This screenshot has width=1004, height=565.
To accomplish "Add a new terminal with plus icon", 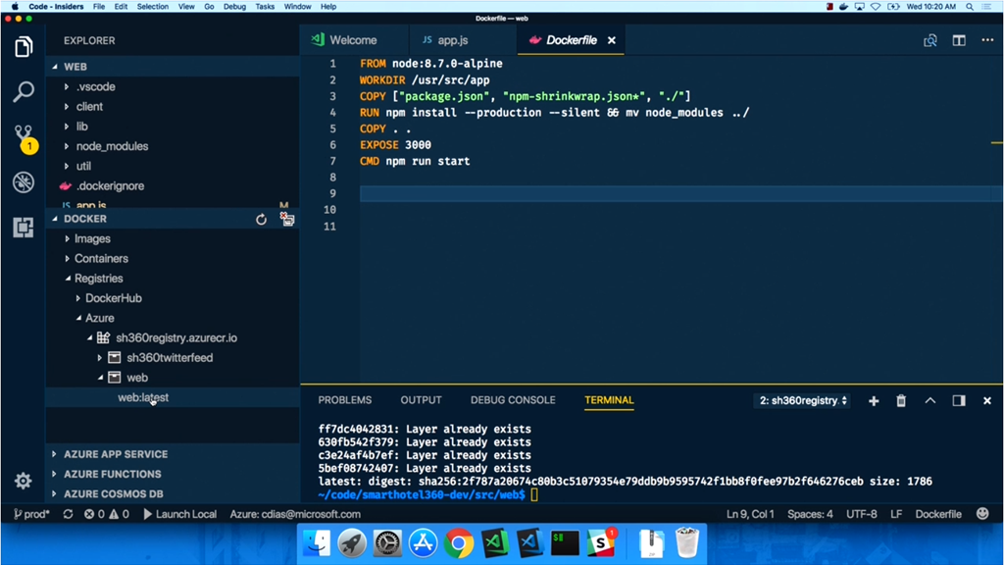I will click(x=874, y=400).
